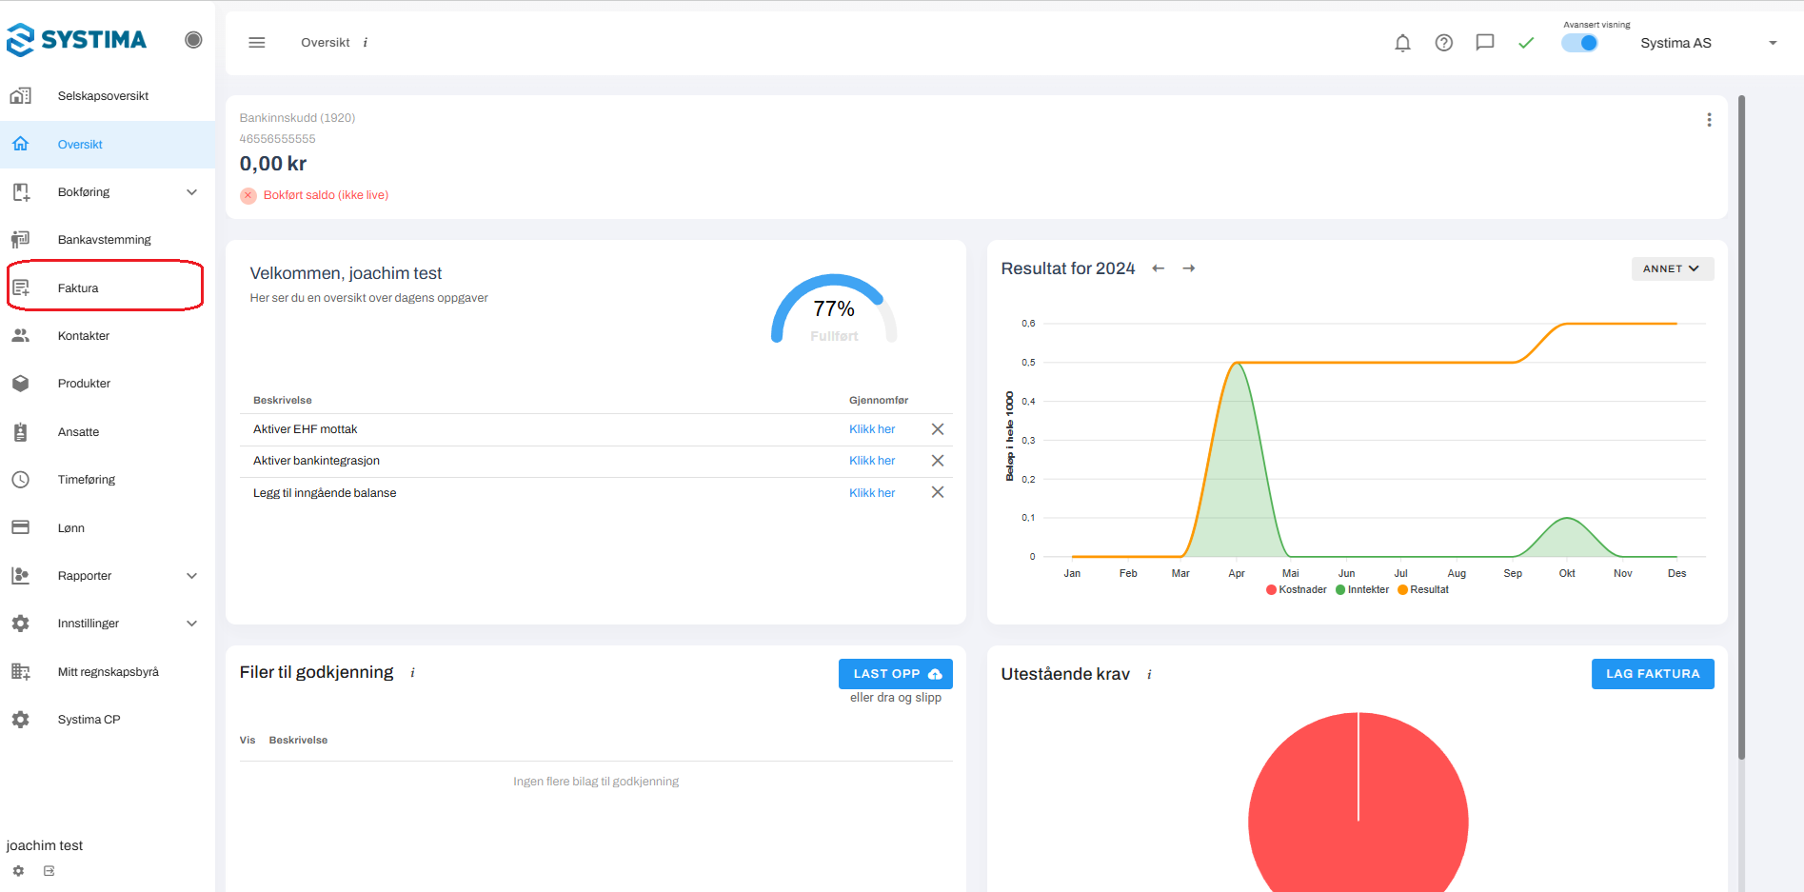1804x892 pixels.
Task: Click Klikk her for Aktiver EHF mottak
Action: 872,429
